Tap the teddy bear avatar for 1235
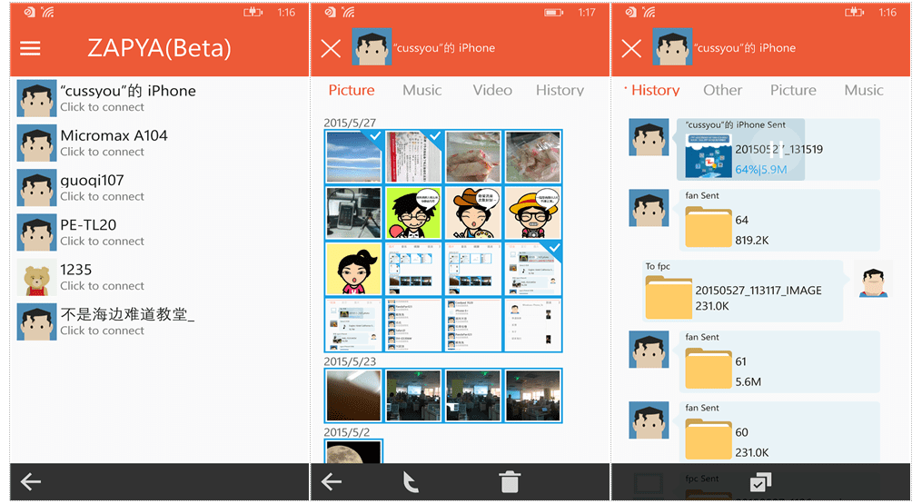922x504 pixels. pos(36,277)
